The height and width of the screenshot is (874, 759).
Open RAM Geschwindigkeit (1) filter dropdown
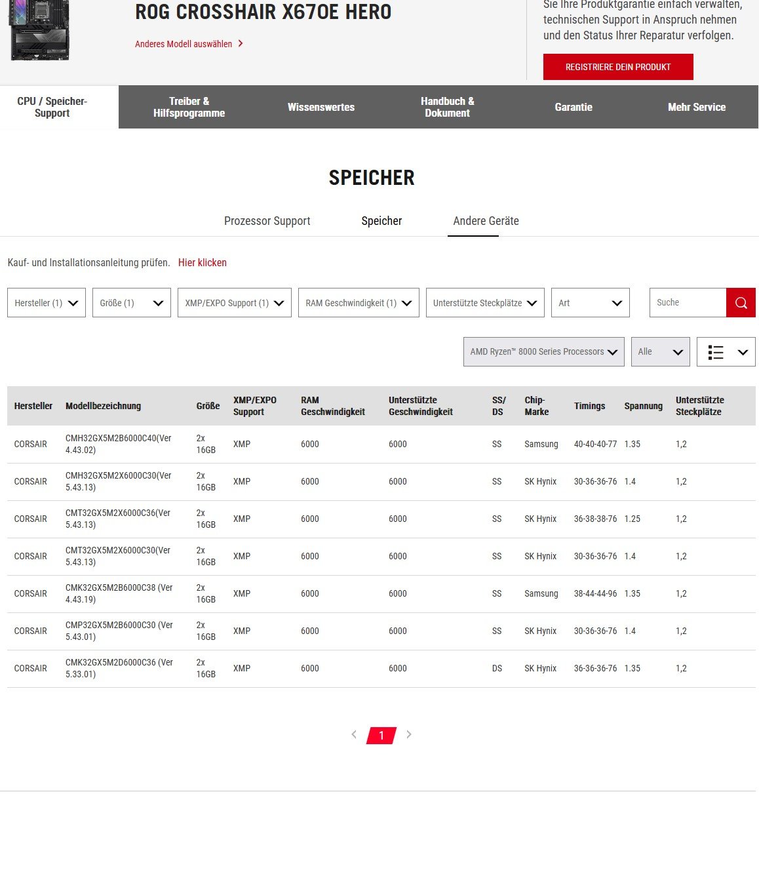point(359,303)
